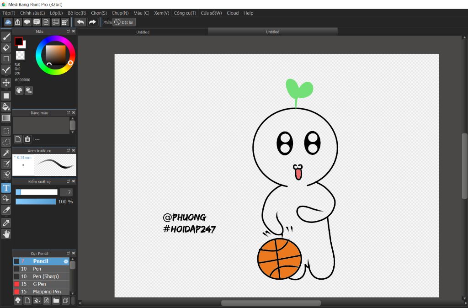This screenshot has width=468, height=308.
Task: Select the rectangular Selection tool
Action: coord(6,131)
